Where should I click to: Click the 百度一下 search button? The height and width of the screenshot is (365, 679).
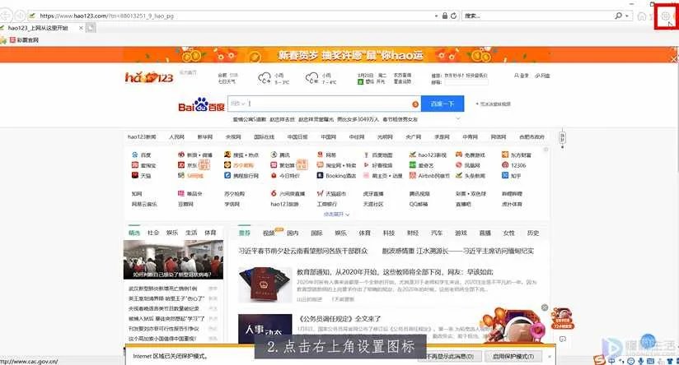point(443,104)
